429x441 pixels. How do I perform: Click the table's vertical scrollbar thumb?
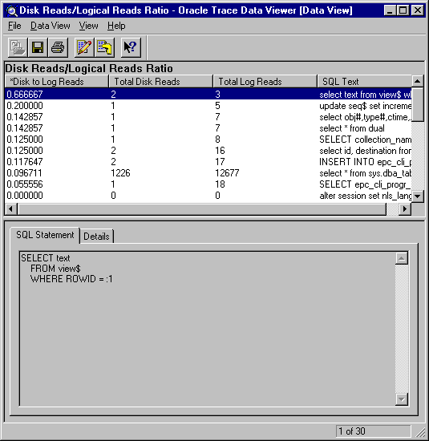(x=418, y=104)
